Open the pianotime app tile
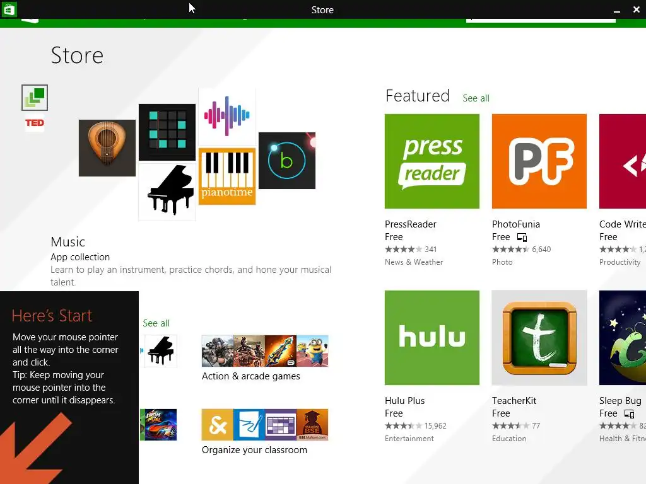This screenshot has width=646, height=484. tap(227, 176)
